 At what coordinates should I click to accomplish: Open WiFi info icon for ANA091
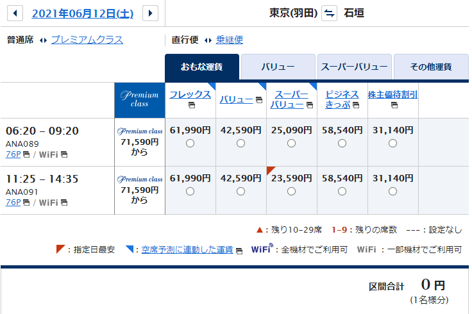[64, 202]
